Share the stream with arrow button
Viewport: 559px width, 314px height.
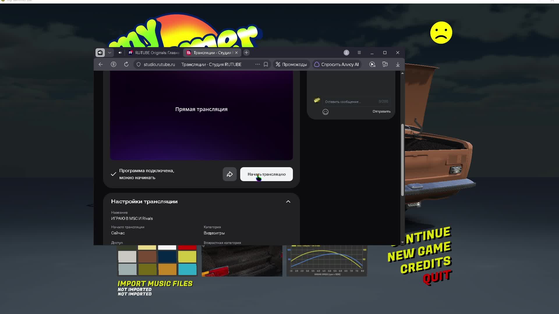click(x=230, y=174)
